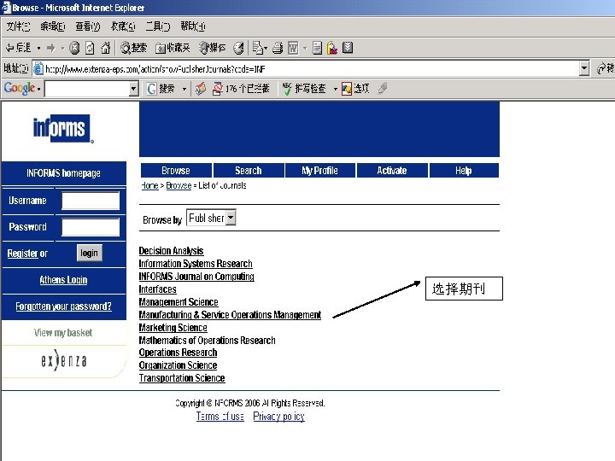
Task: Open the 编辑 Edit menu
Action: click(53, 26)
